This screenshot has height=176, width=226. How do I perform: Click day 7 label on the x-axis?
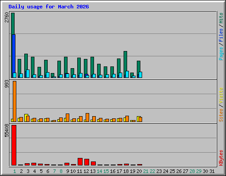click(54, 171)
